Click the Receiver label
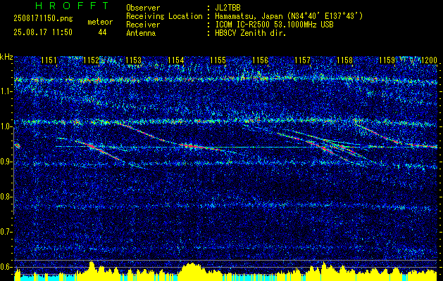The image size is (443, 281). pyautogui.click(x=143, y=25)
